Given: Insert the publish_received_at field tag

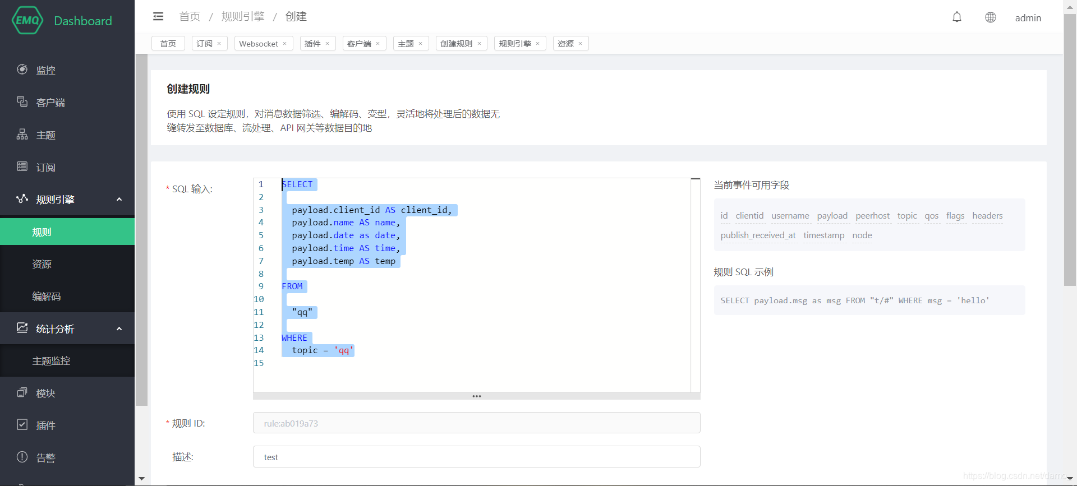Looking at the screenshot, I should (x=758, y=235).
